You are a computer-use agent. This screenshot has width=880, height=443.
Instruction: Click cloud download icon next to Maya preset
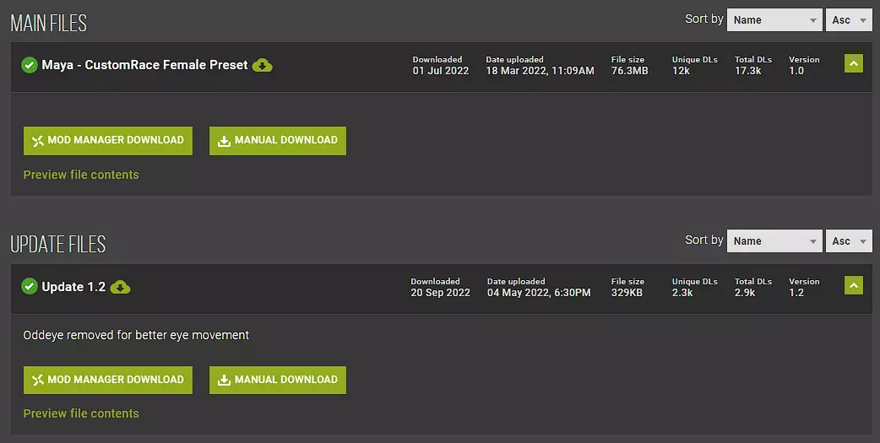point(263,65)
